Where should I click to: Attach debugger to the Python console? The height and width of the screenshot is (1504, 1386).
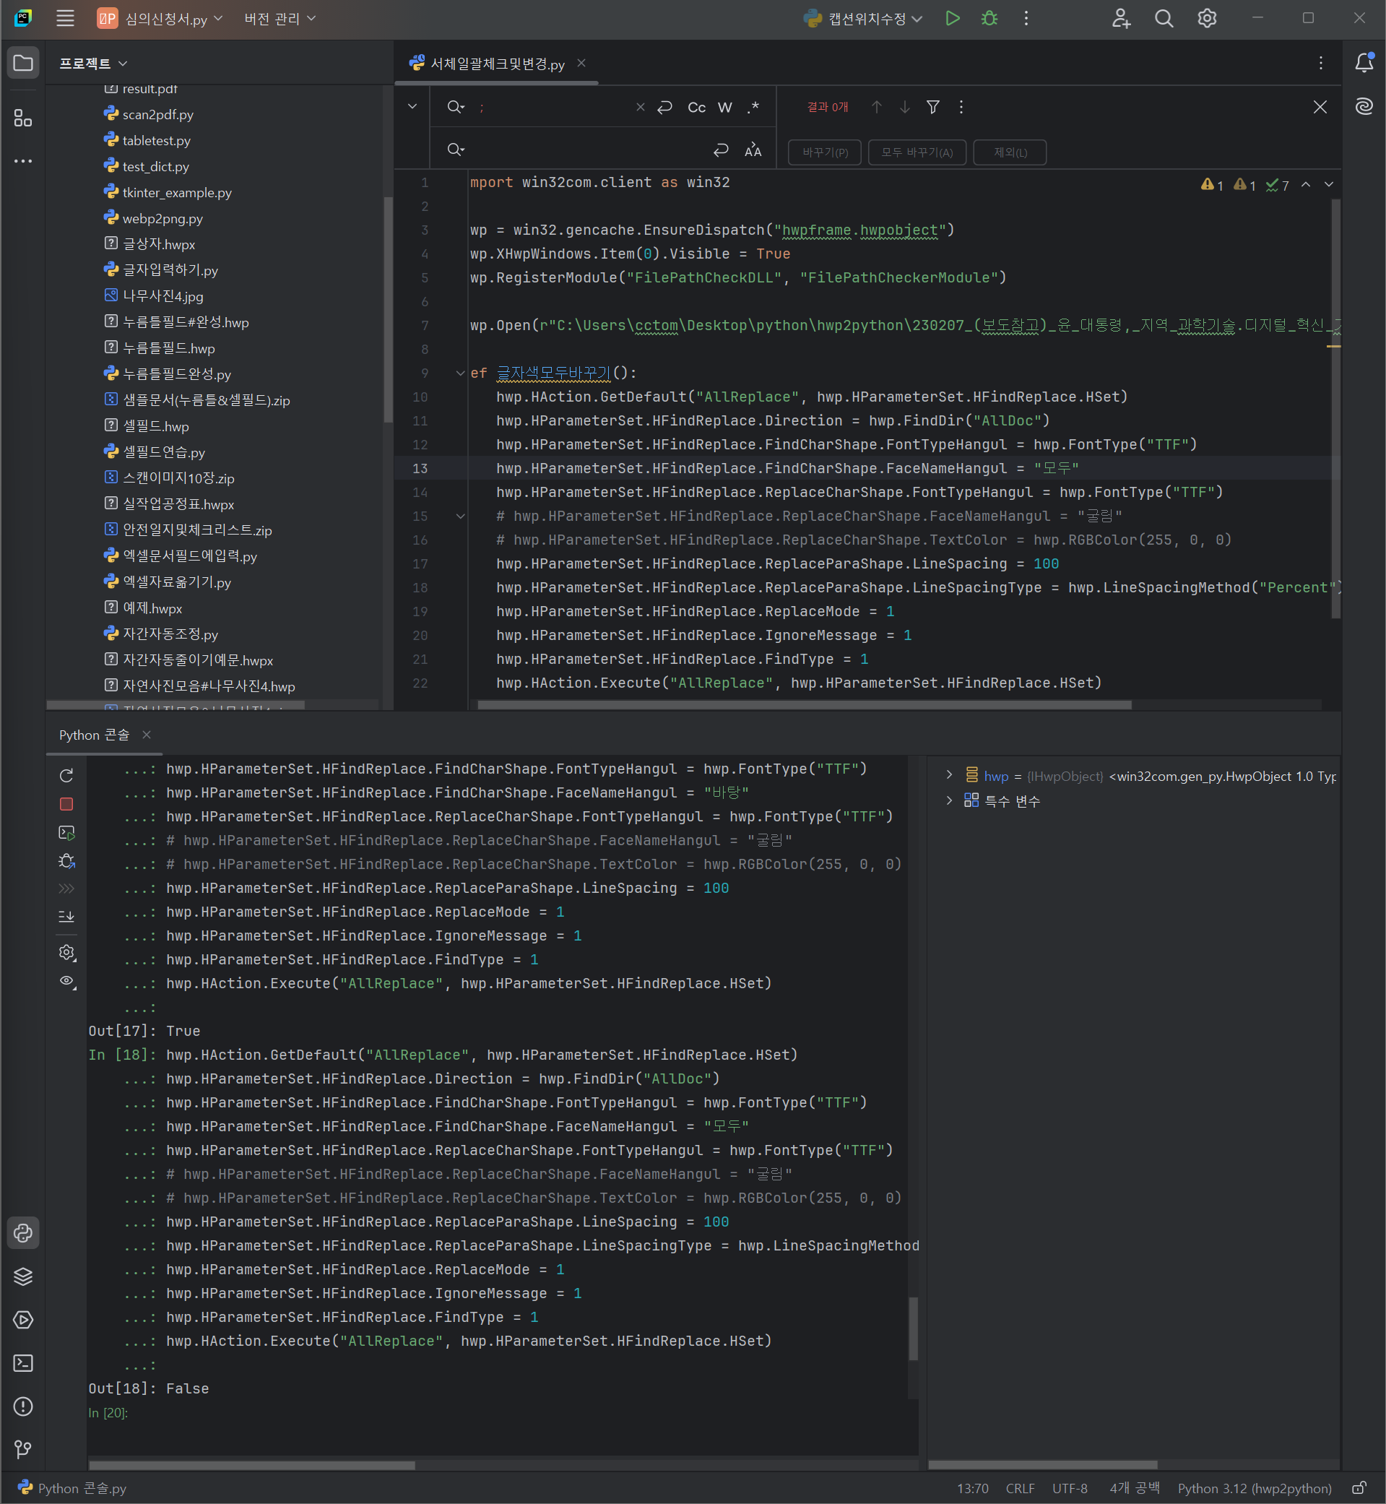(66, 861)
